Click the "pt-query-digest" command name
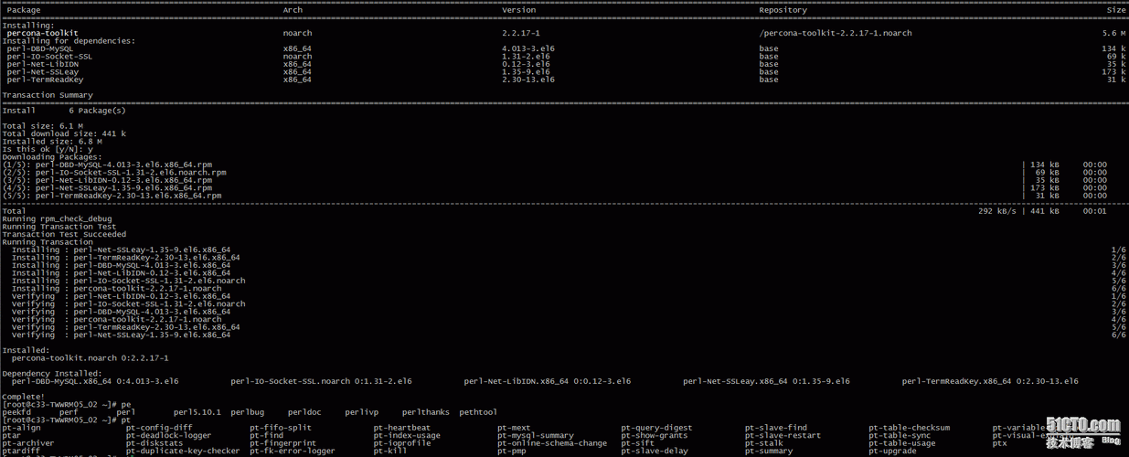 pyautogui.click(x=657, y=428)
